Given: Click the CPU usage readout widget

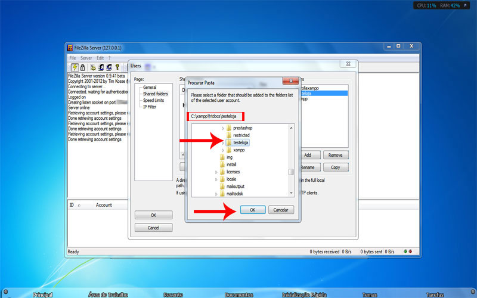Looking at the screenshot, I should [426, 5].
